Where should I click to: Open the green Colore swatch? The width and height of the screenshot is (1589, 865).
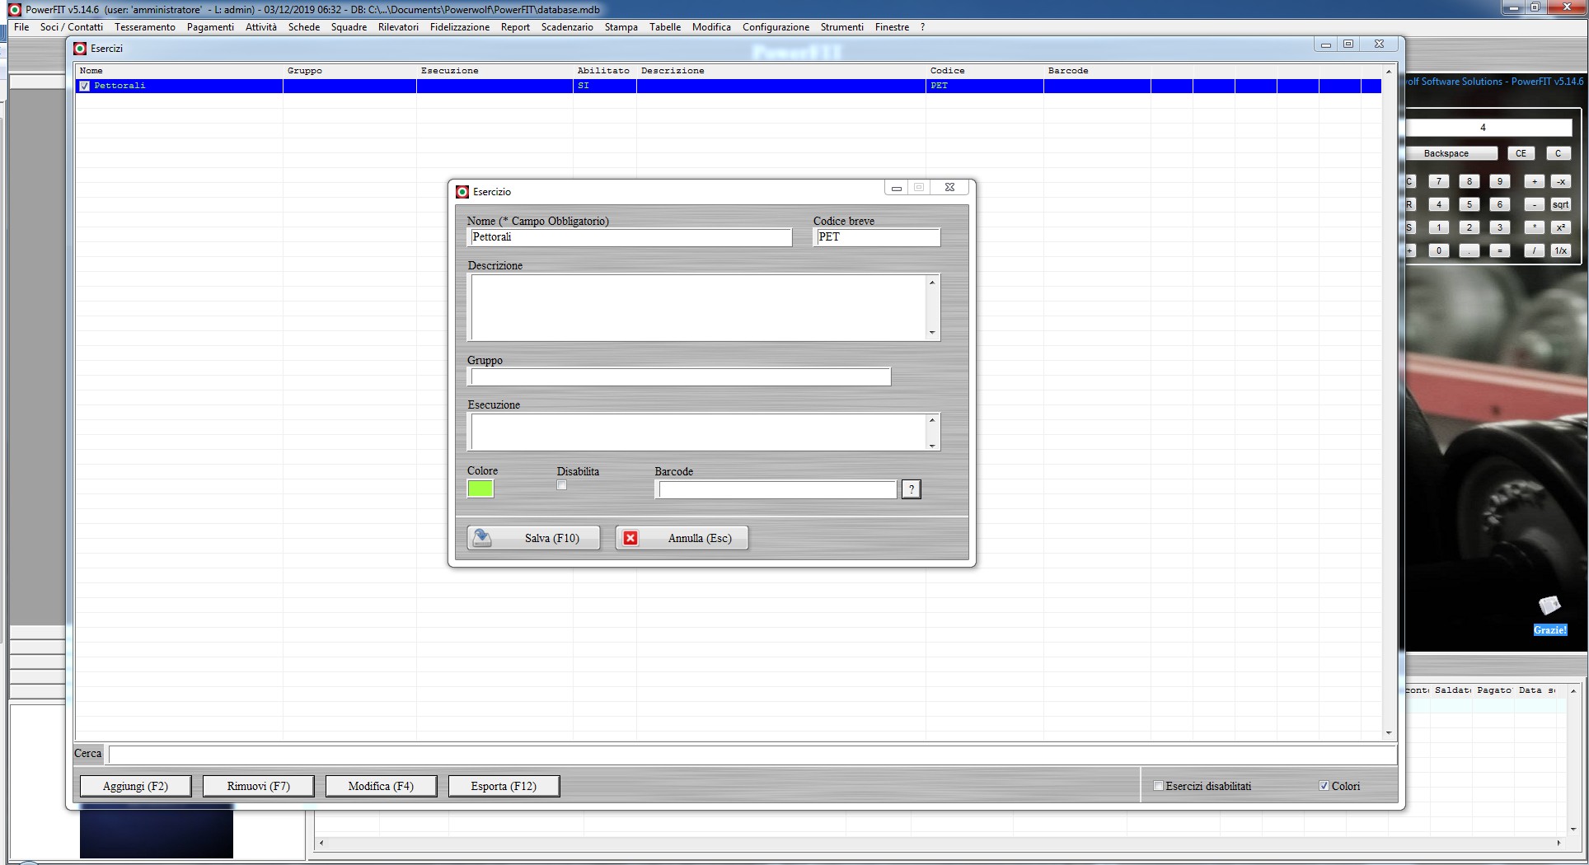pyautogui.click(x=480, y=489)
